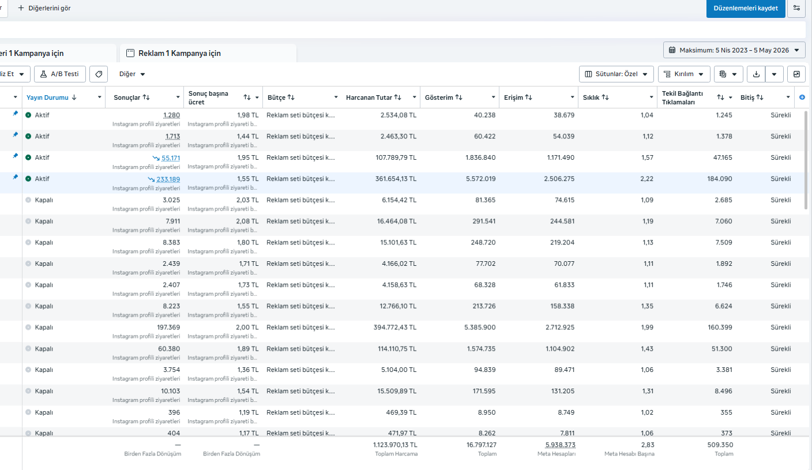This screenshot has height=470, width=812.
Task: Open the filter settings icon beside Düzenlemeleri kaydet
Action: click(x=796, y=8)
